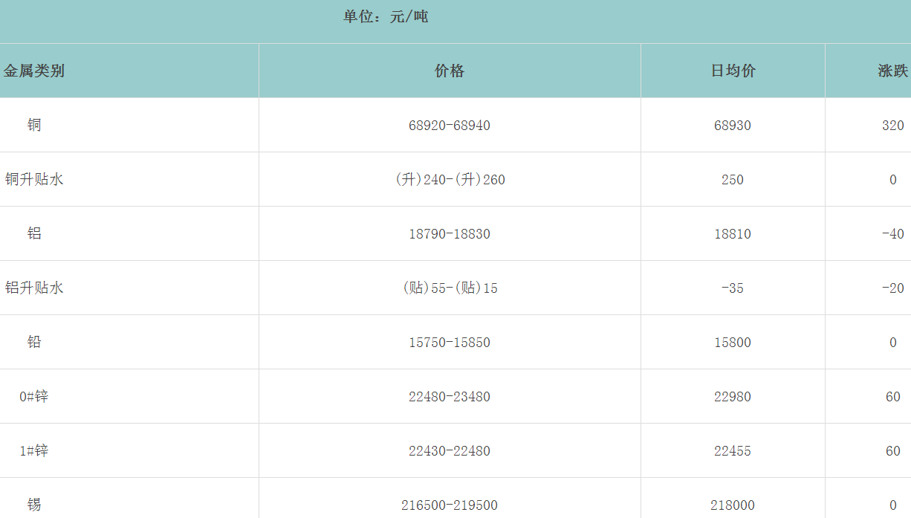Click aluminum price range 18790-18830
Image resolution: width=911 pixels, height=518 pixels.
tap(450, 234)
